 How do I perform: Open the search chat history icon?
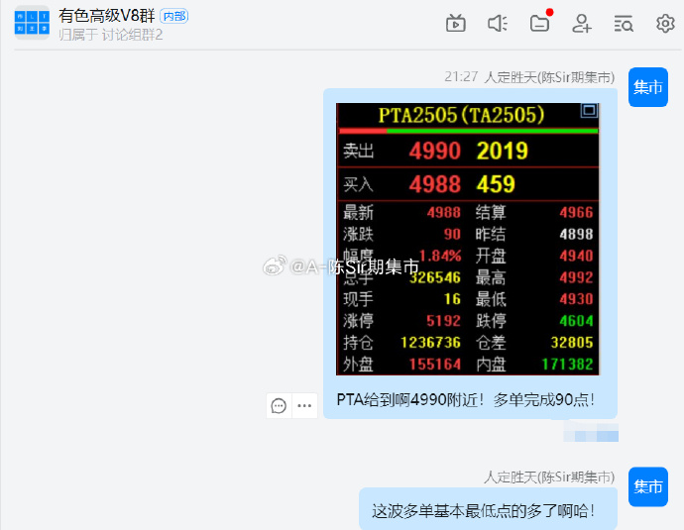click(624, 23)
